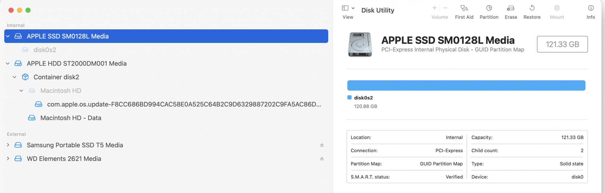
Task: Collapse the Macintosh HD volume group
Action: (21, 91)
